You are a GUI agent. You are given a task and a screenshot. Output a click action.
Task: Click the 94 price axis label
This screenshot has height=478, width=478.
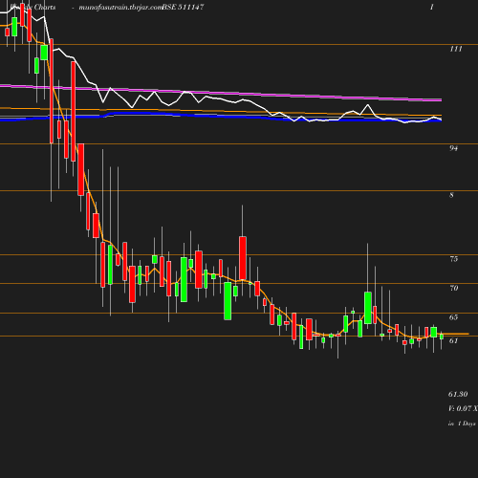click(453, 148)
